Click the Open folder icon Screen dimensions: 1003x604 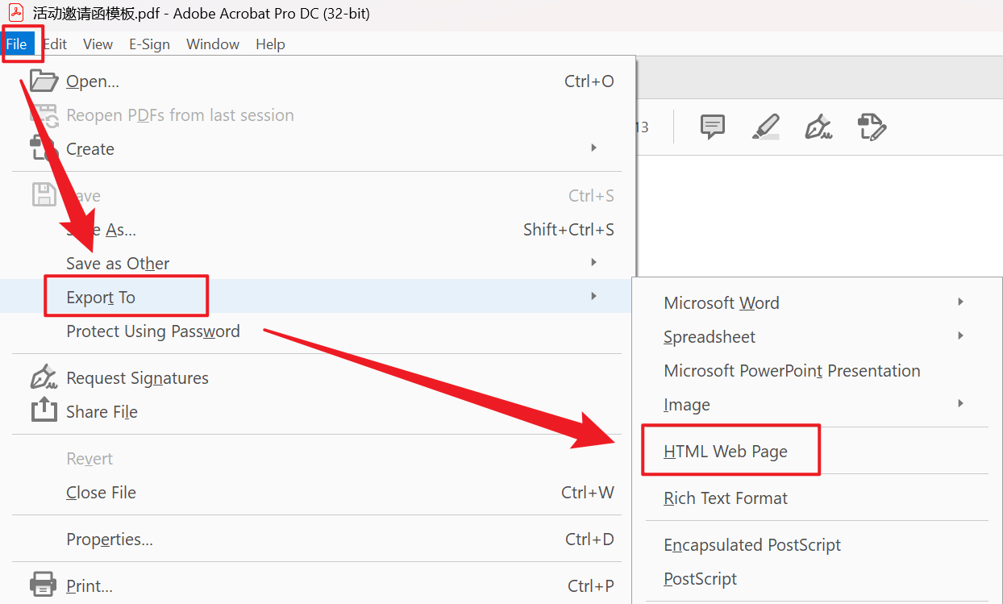44,81
